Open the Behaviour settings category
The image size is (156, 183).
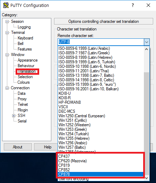[x=26, y=66]
